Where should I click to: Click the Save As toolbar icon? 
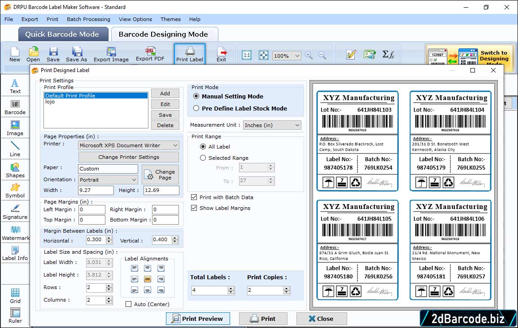[x=76, y=55]
